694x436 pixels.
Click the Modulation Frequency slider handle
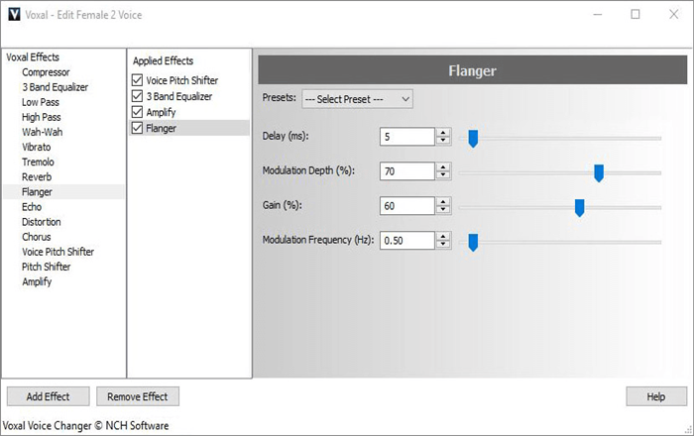[473, 243]
